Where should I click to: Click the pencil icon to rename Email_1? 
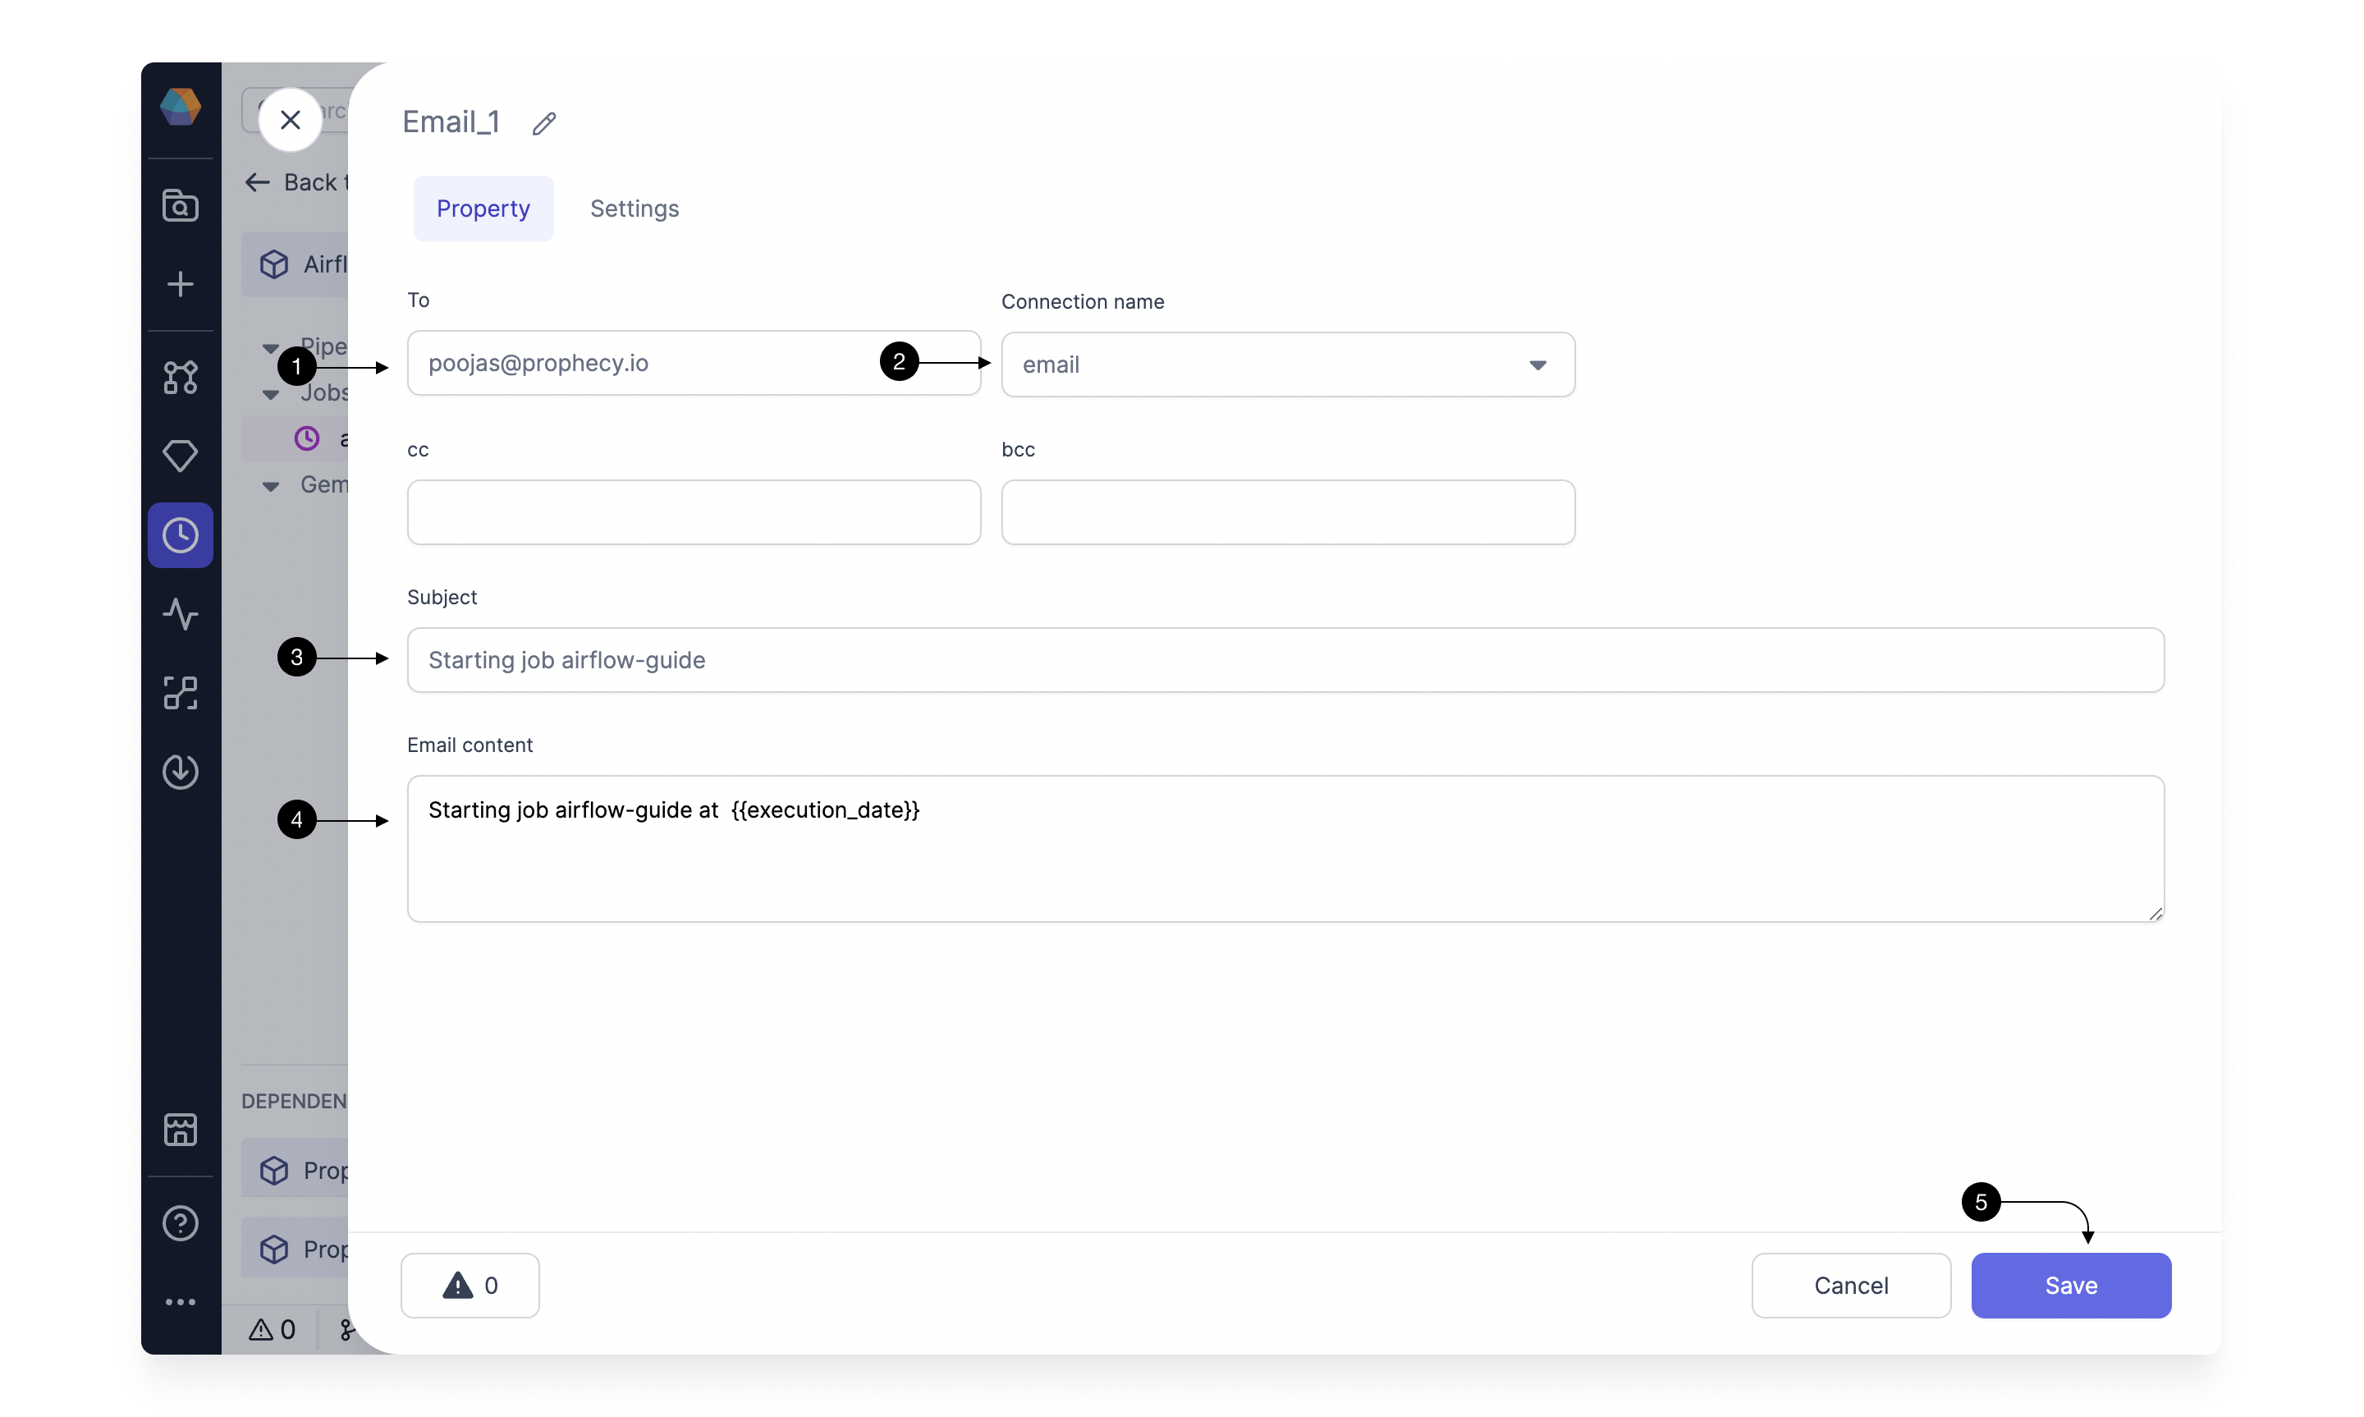pyautogui.click(x=544, y=123)
